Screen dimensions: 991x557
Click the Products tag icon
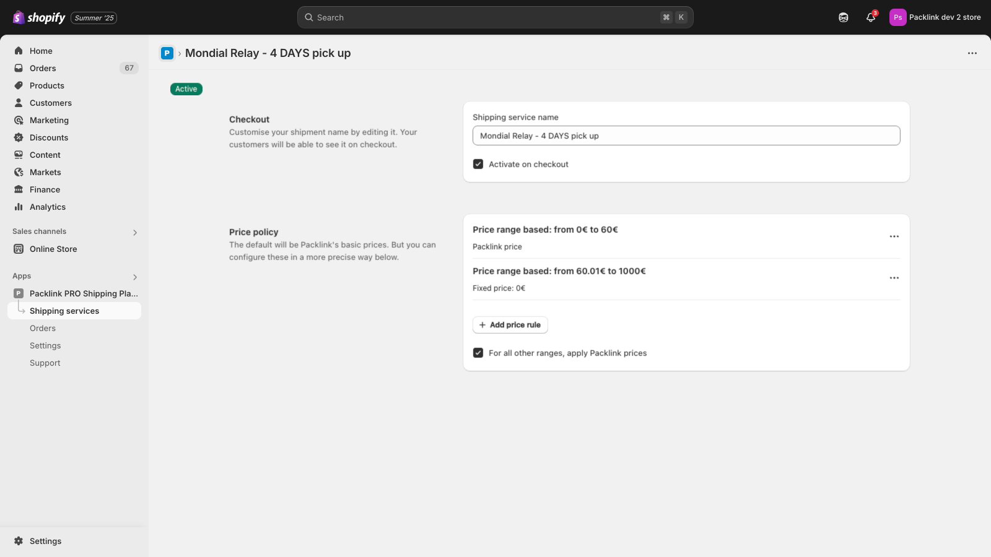pos(19,85)
